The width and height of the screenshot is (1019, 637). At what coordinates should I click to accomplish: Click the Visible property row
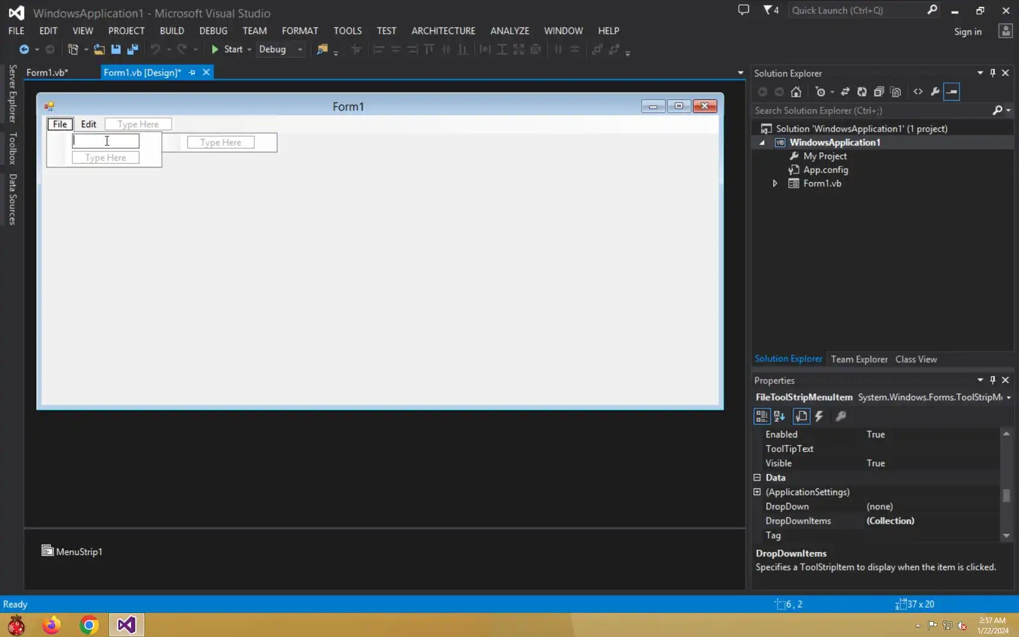(x=876, y=463)
